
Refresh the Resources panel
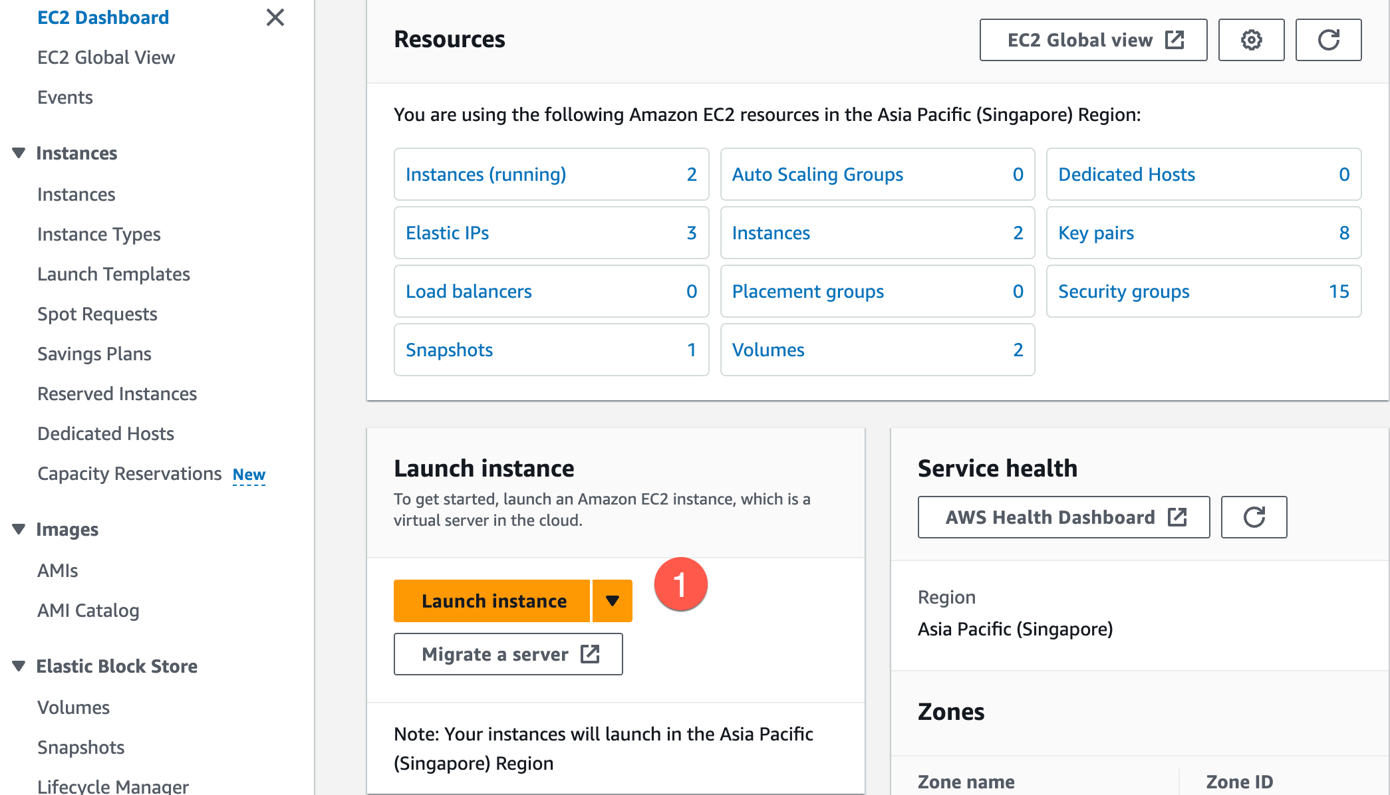pyautogui.click(x=1328, y=40)
